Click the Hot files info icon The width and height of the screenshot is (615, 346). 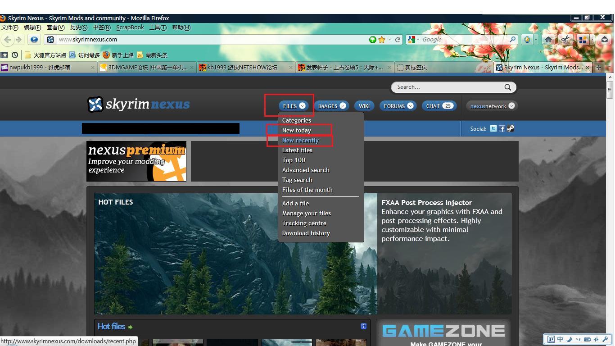tap(364, 326)
